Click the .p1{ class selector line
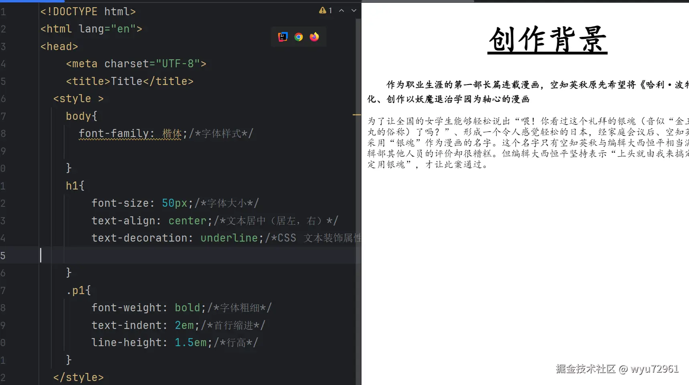 tap(79, 290)
